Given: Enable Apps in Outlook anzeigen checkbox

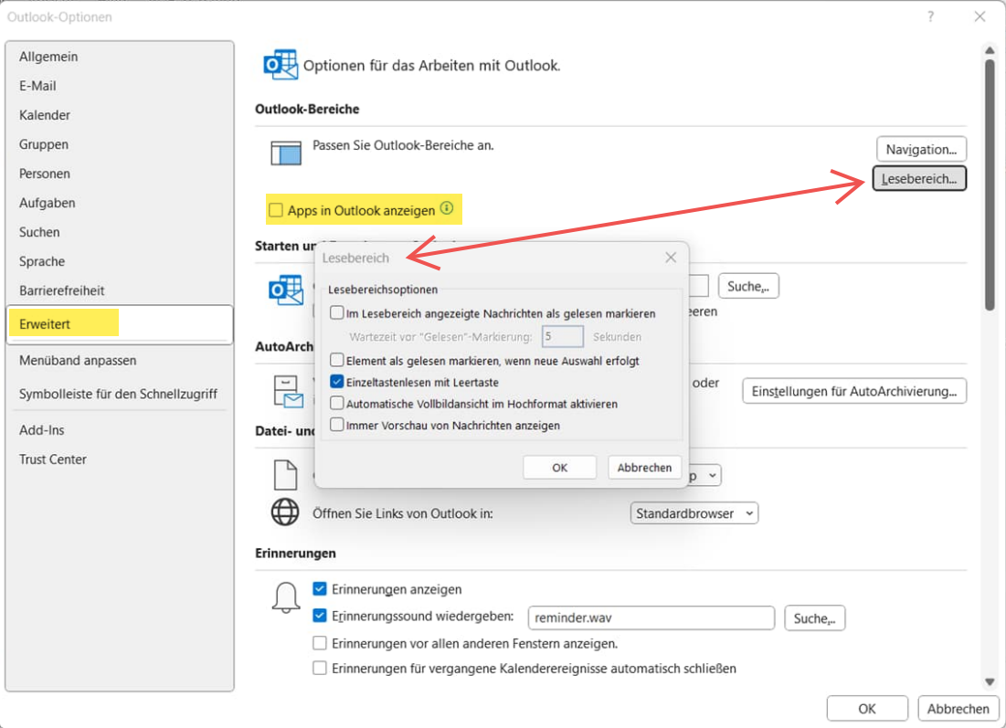Looking at the screenshot, I should [275, 210].
